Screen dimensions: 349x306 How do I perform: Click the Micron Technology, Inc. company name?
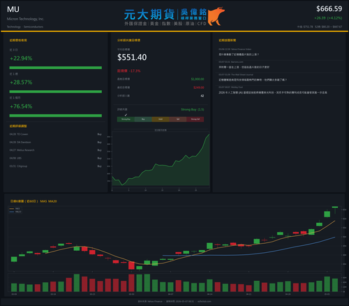tap(25, 19)
